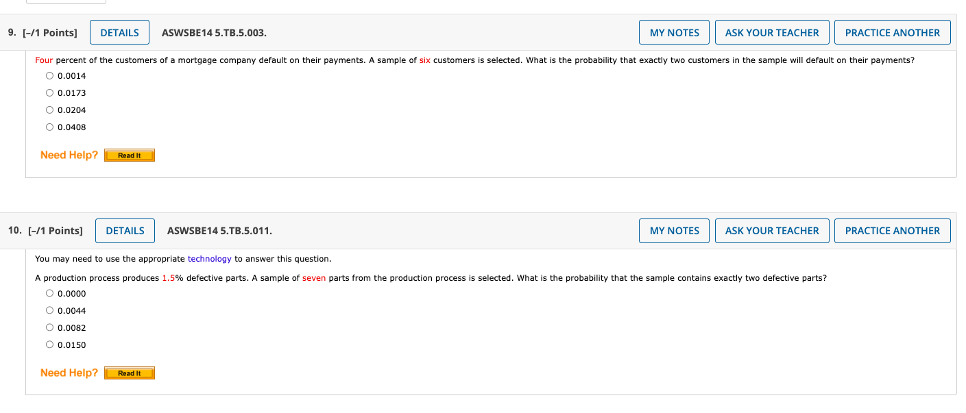
Task: Click the input field at the top left
Action: 66,1
